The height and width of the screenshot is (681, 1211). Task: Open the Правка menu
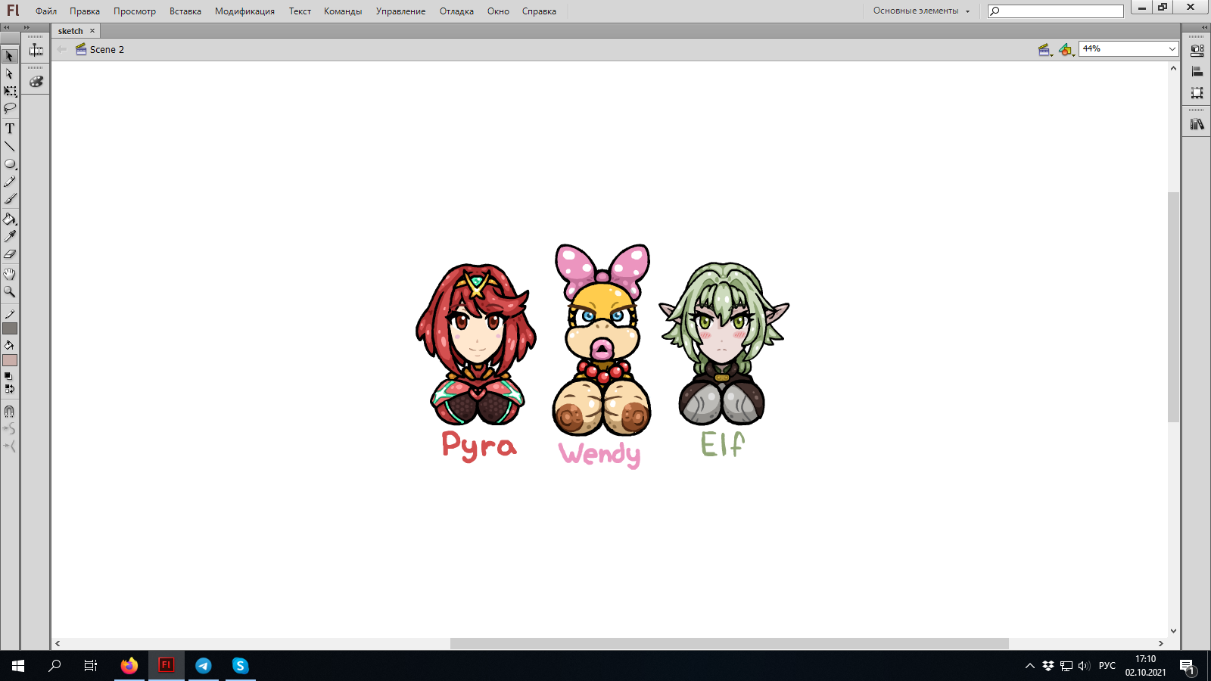pyautogui.click(x=85, y=11)
